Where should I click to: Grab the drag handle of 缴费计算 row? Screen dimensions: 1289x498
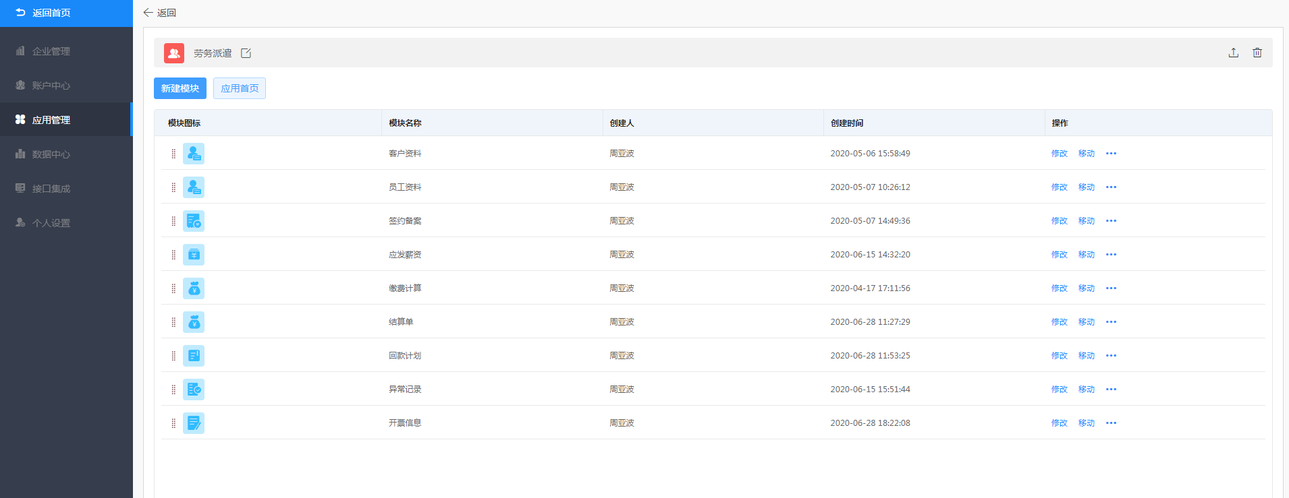click(x=173, y=288)
